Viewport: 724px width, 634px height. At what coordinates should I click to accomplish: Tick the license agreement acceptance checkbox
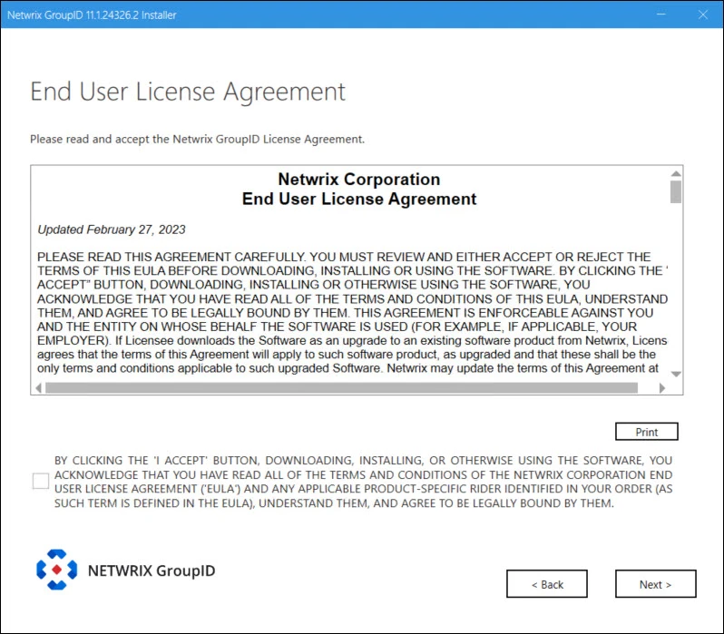tap(41, 481)
